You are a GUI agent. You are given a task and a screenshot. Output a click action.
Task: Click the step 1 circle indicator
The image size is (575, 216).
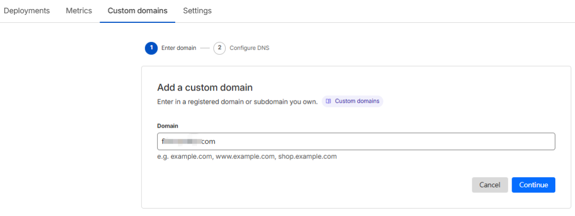click(151, 48)
